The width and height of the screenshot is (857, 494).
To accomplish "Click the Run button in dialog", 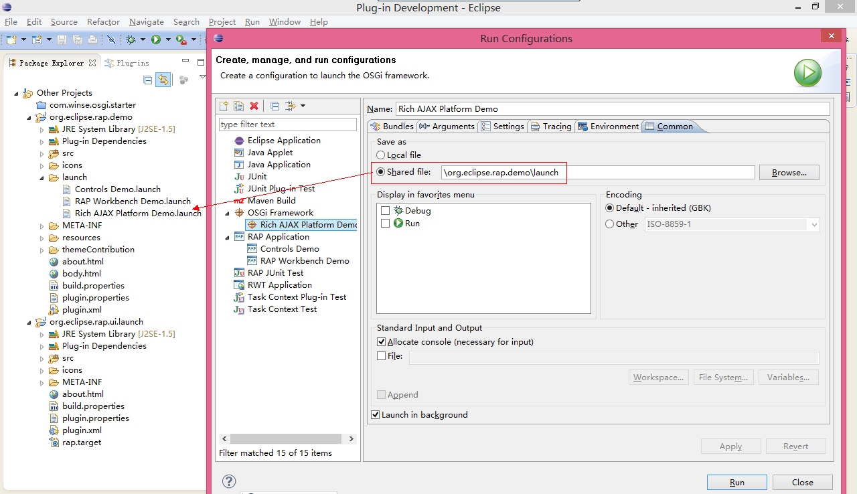I will click(736, 482).
